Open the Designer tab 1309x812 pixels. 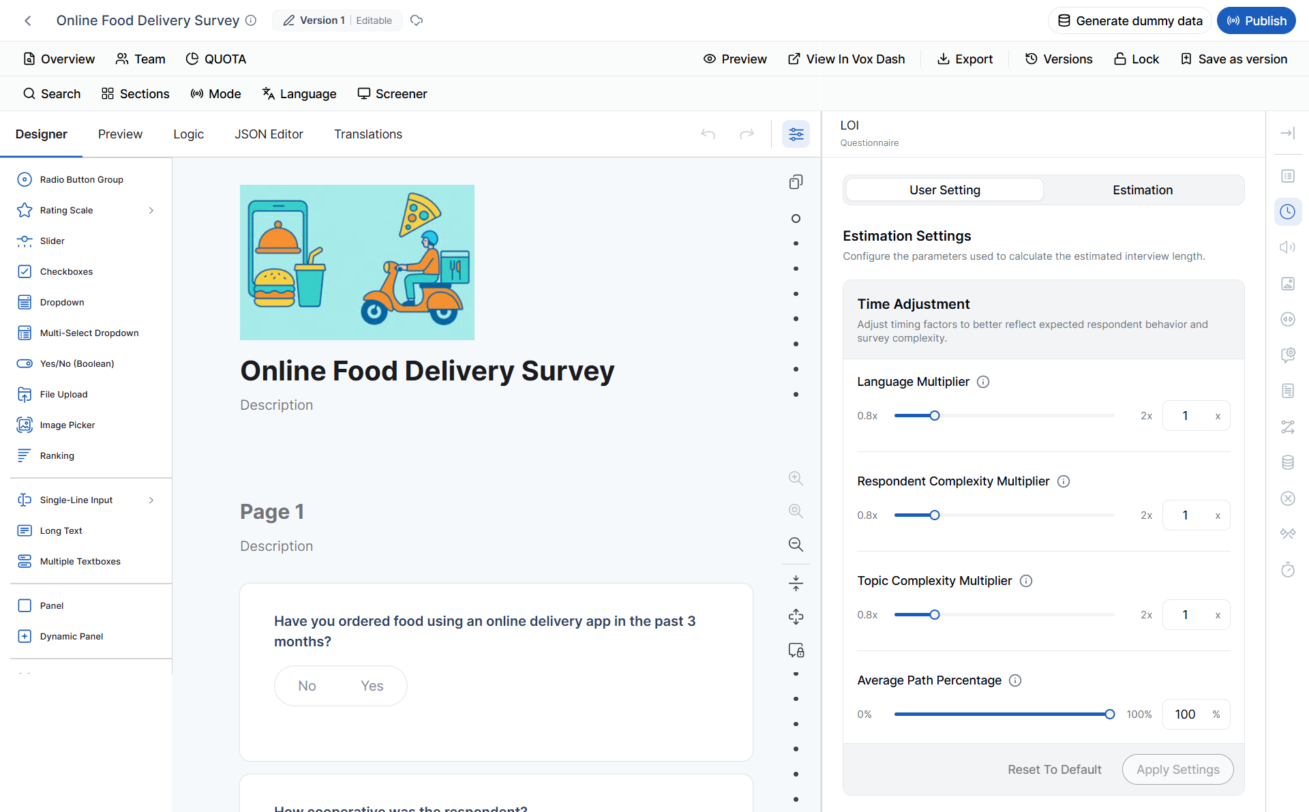pyautogui.click(x=42, y=134)
